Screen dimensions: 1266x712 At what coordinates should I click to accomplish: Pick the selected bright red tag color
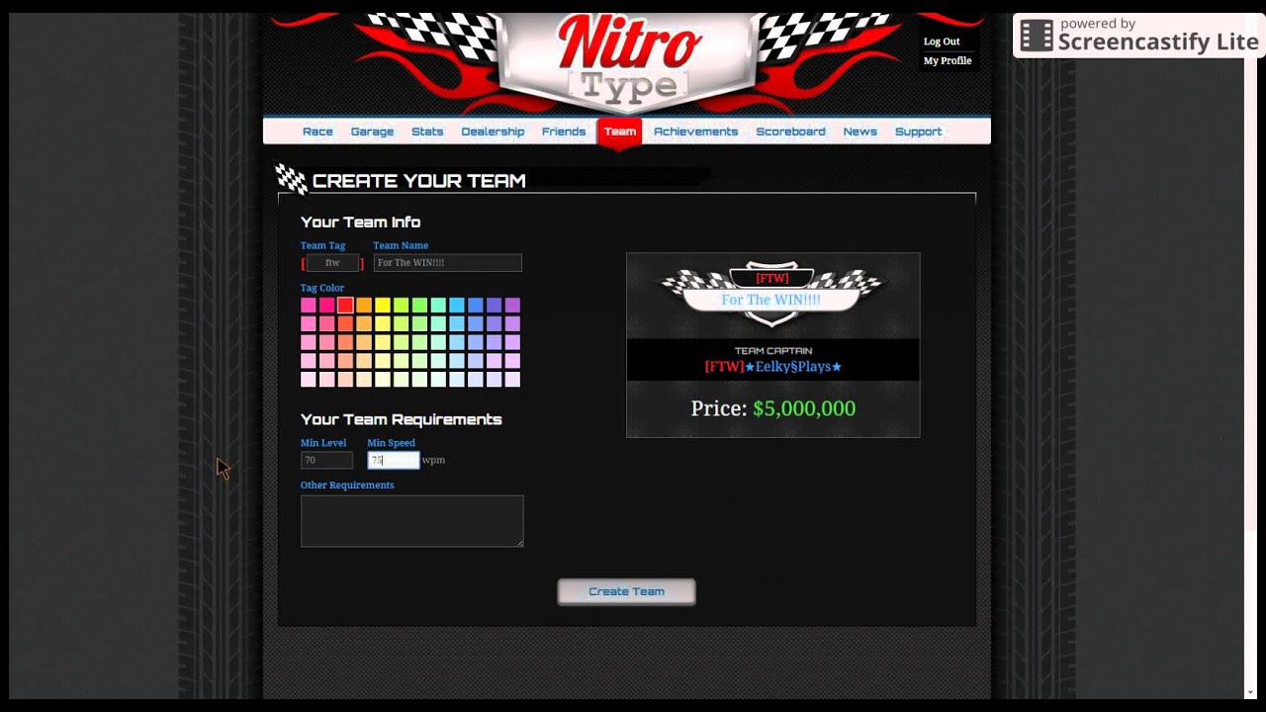pyautogui.click(x=345, y=306)
